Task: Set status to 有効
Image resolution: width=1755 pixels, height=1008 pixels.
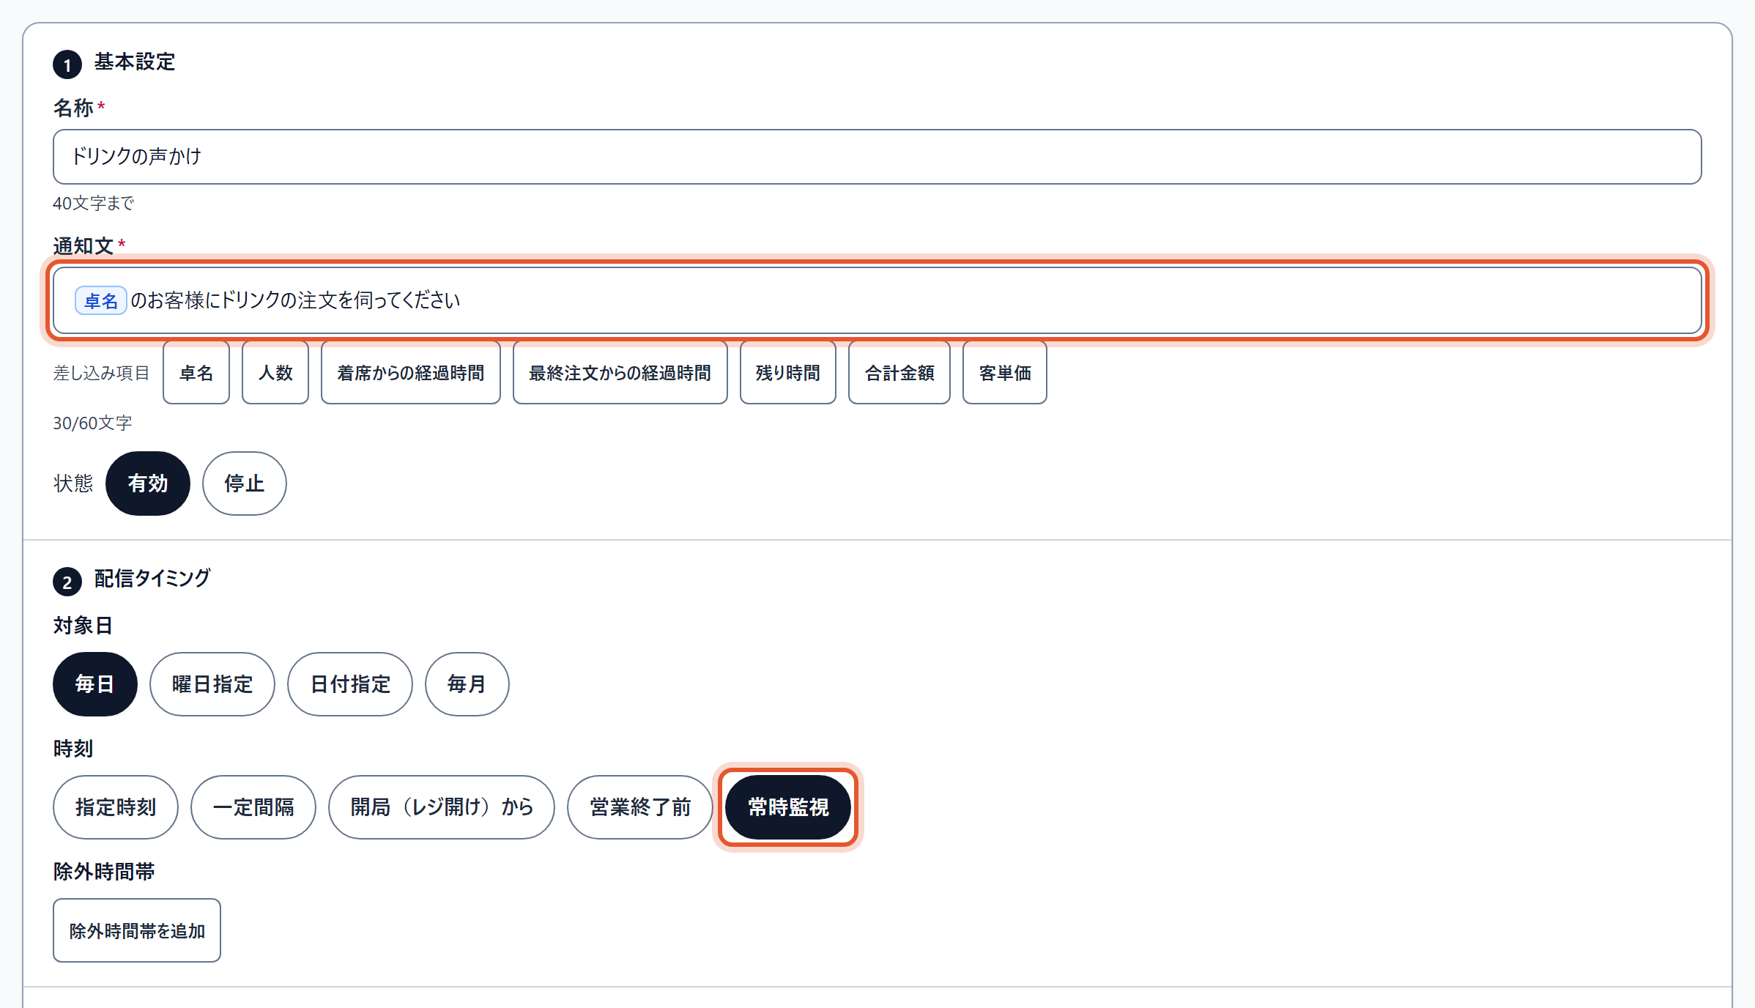Action: (x=148, y=483)
